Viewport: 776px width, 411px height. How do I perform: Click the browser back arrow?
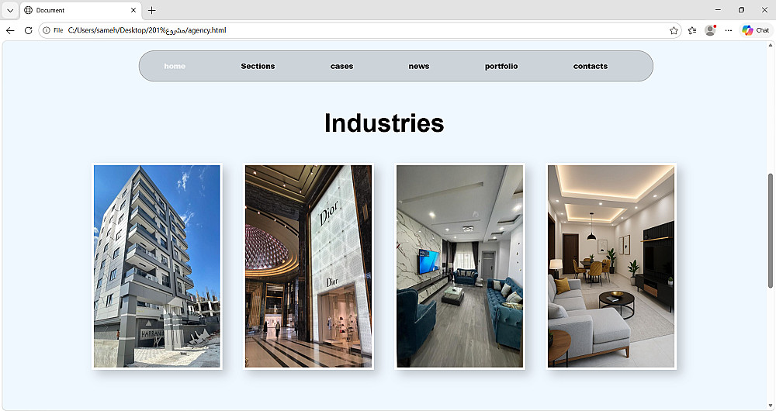[10, 30]
